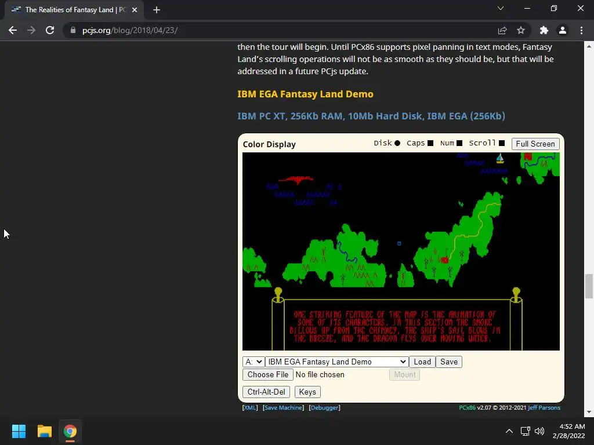Screen dimensions: 594x445
Task: Open the Chrome three-dot menu
Action: (x=581, y=30)
